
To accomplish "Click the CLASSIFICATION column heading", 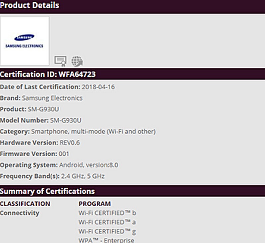I will pyautogui.click(x=25, y=204).
